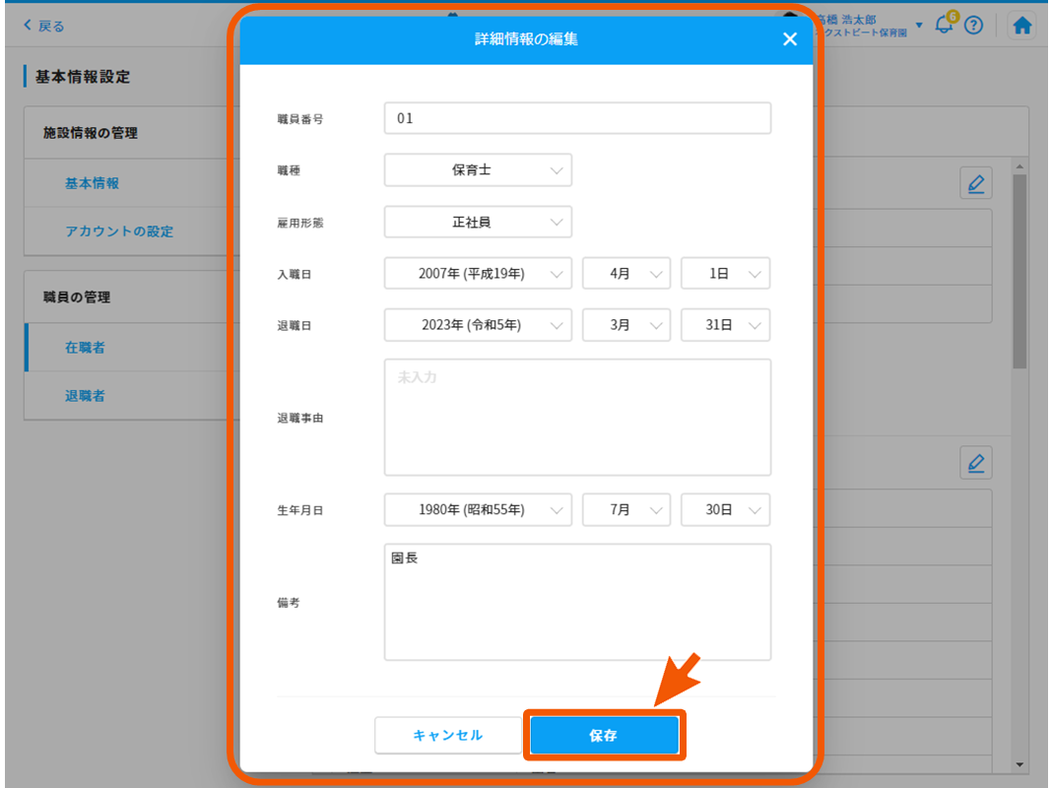The width and height of the screenshot is (1051, 788).
Task: Open the user account dropdown arrow
Action: pos(919,26)
